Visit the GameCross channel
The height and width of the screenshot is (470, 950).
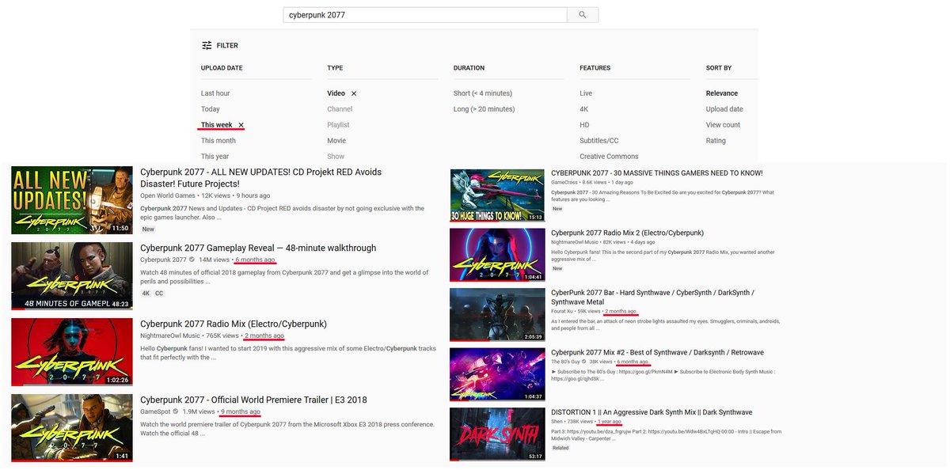point(564,183)
